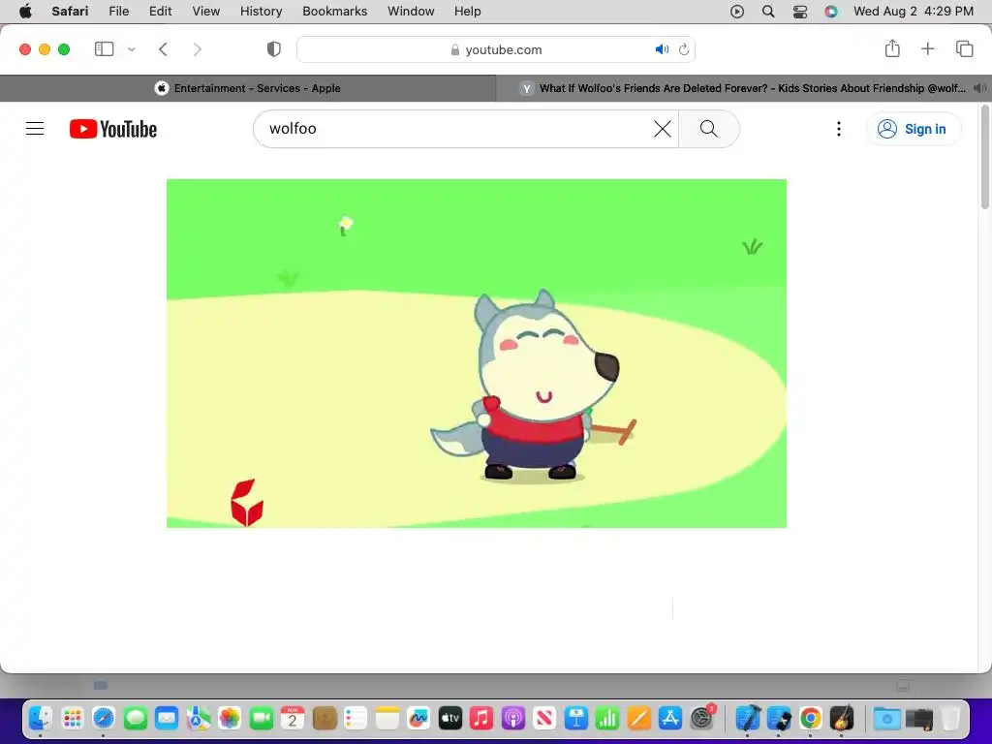Click the Wolfoo video player

[x=477, y=353]
